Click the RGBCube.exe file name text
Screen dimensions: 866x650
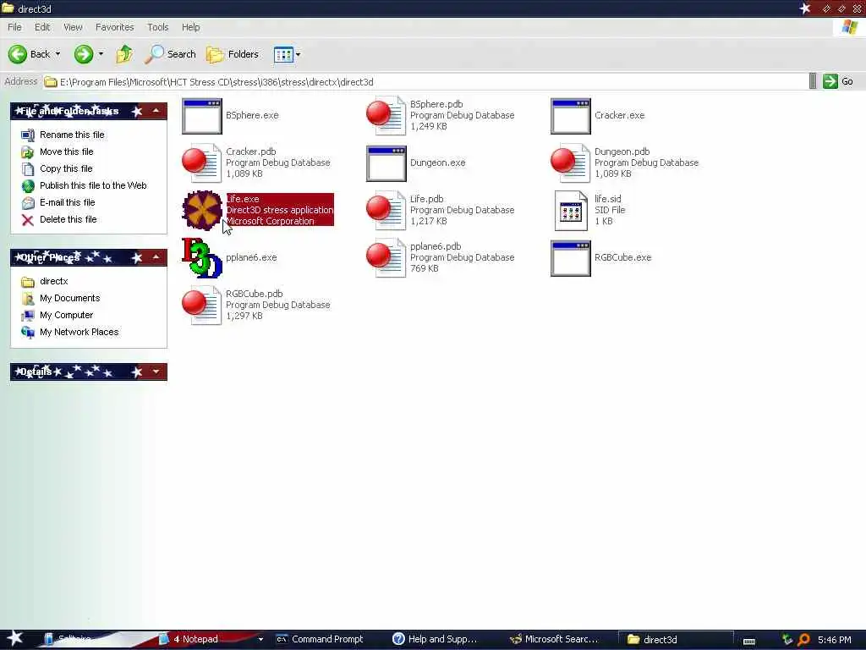click(x=623, y=257)
